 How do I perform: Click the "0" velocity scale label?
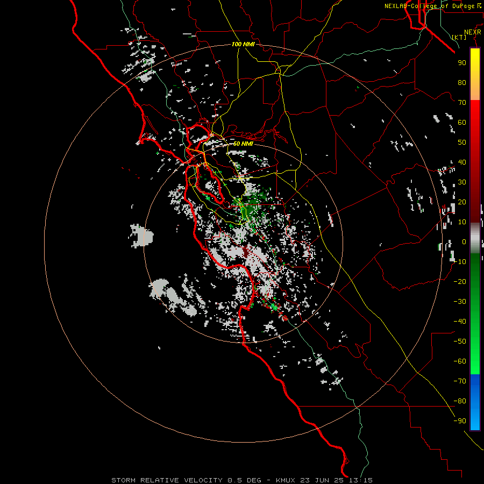[x=464, y=241]
